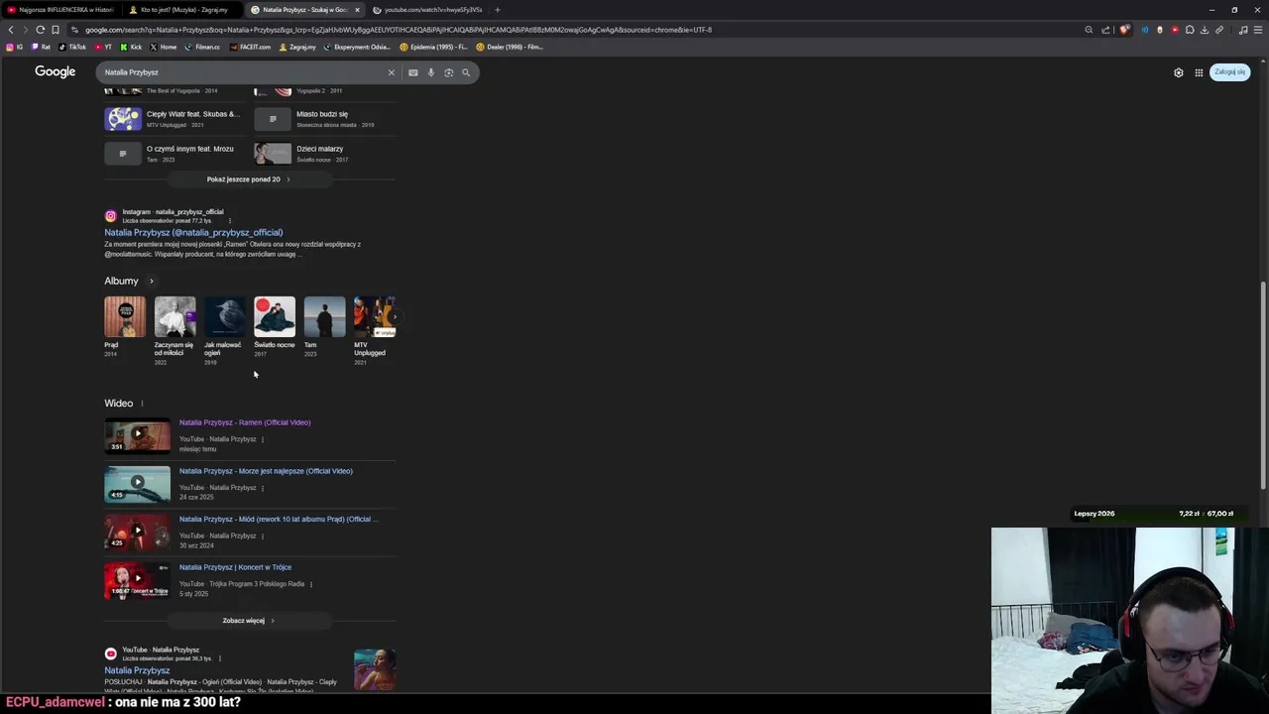
Task: Open Miód (rework 10 lat albumu Prąd) link
Action: 279,520
